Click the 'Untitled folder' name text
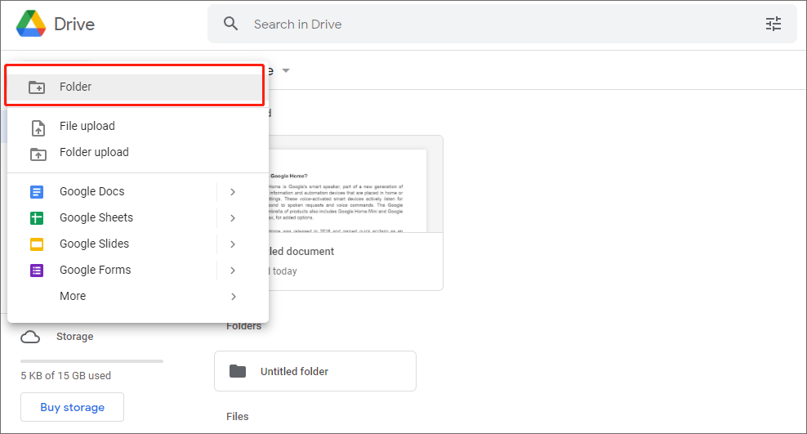The image size is (807, 434). click(x=294, y=371)
